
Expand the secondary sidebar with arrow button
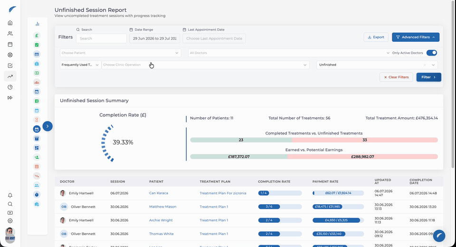(x=47, y=126)
